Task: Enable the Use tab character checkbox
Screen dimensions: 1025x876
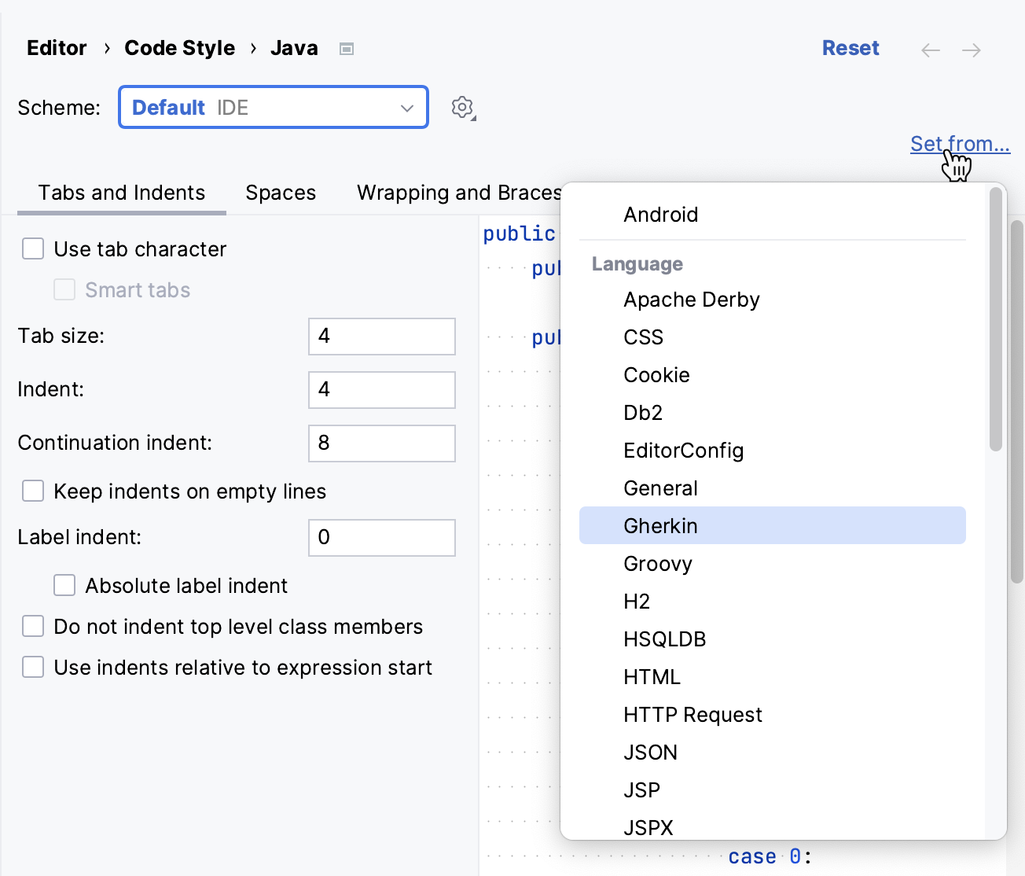Action: click(32, 248)
